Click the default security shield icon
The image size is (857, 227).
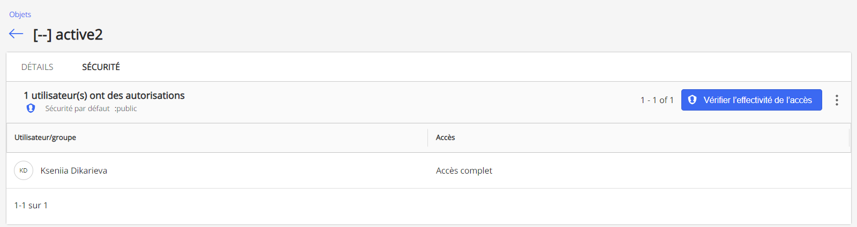31,108
